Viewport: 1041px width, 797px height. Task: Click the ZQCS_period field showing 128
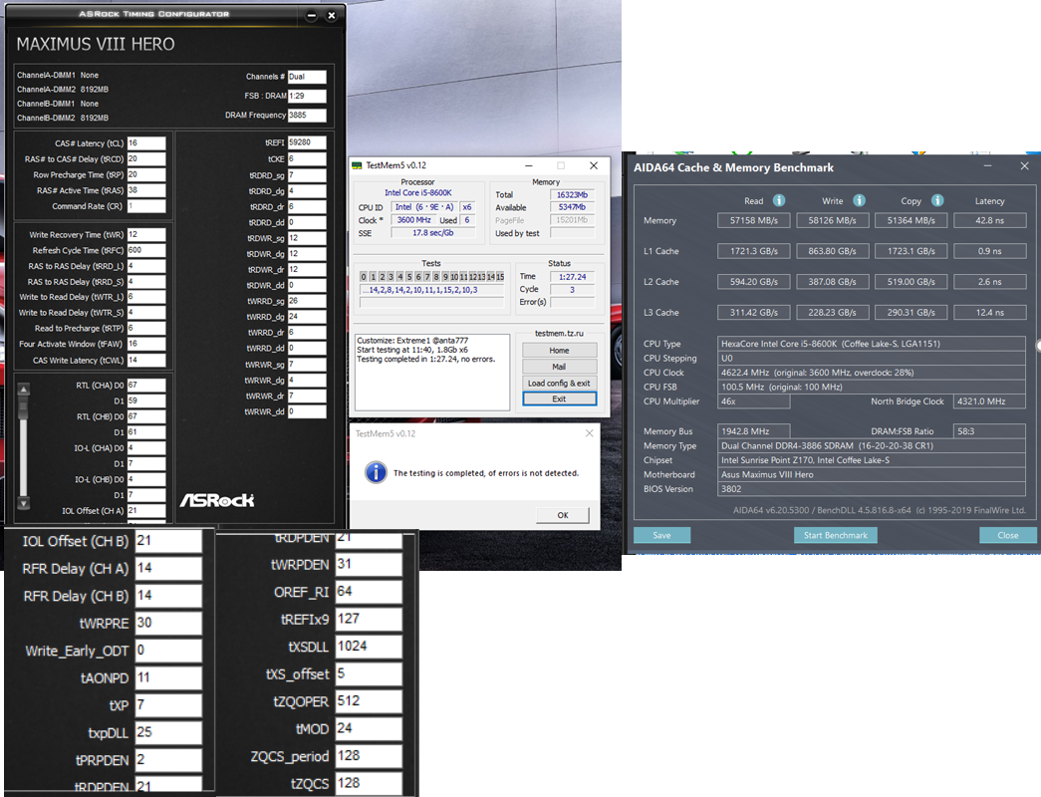tap(369, 756)
